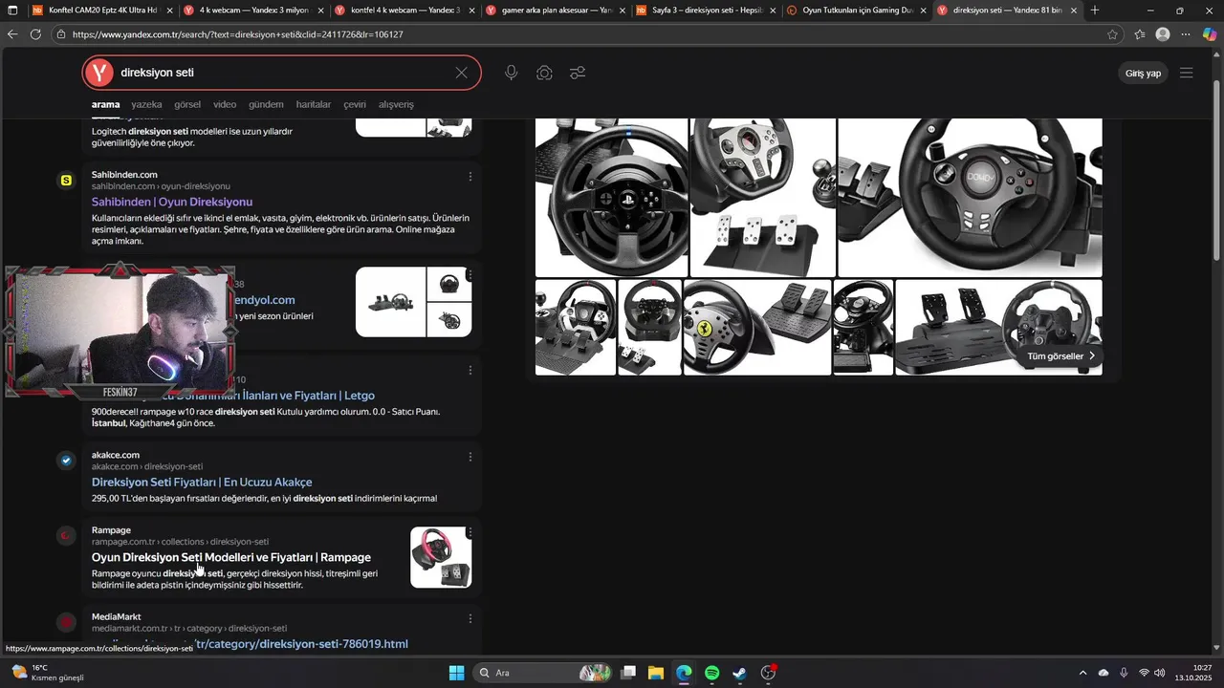Open DOYO steering wheel image
Screen dimensions: 1224x688
[970, 198]
